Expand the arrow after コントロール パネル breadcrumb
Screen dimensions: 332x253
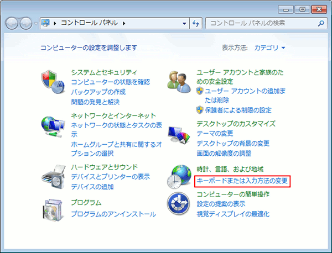pyautogui.click(x=124, y=24)
